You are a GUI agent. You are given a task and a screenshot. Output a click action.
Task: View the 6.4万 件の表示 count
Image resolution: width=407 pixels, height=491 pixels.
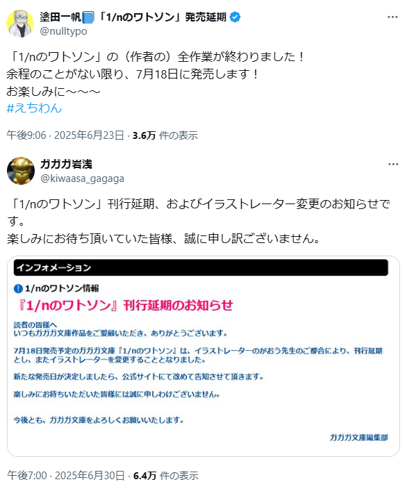[x=166, y=475]
